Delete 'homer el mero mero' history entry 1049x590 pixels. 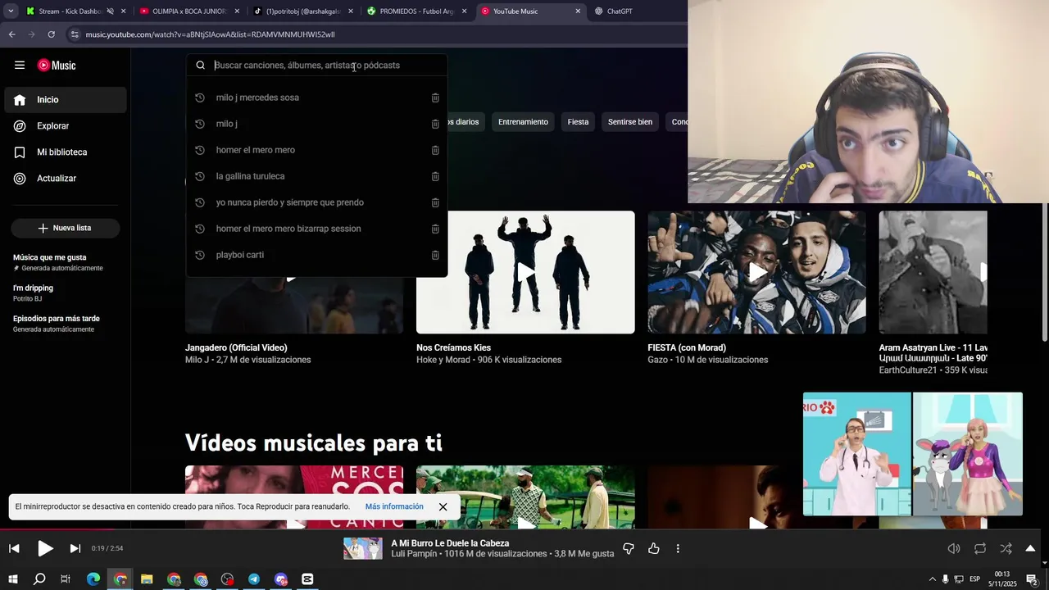(435, 150)
